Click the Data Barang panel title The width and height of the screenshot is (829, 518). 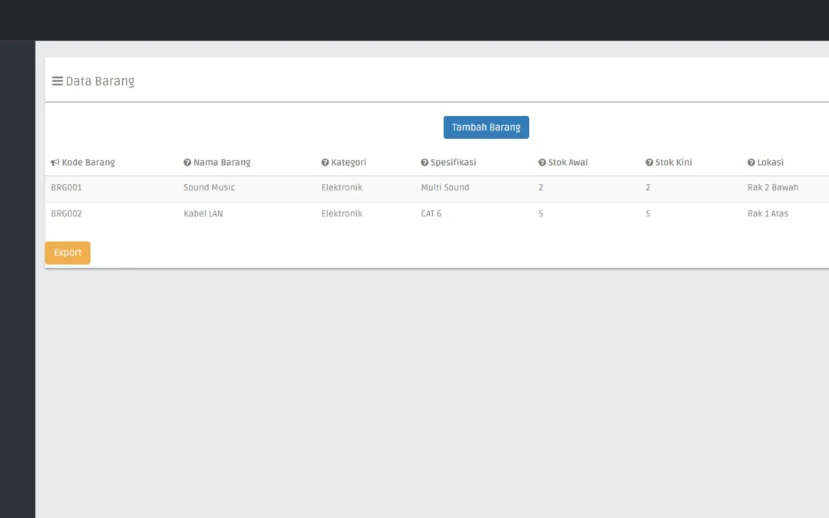(100, 81)
